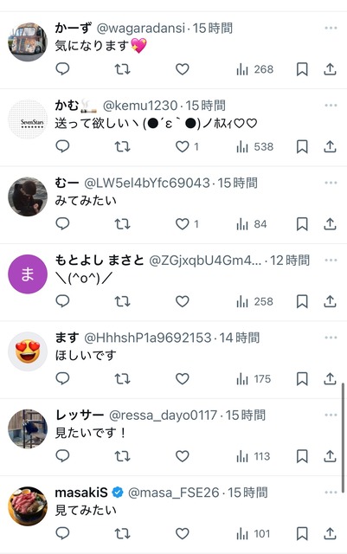The image size is (347, 554).
Task: Share ます's tweet ほしいです
Action: click(330, 379)
